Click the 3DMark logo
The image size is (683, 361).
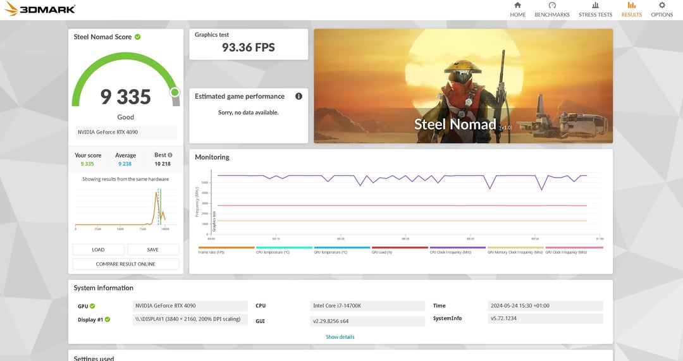pyautogui.click(x=40, y=9)
